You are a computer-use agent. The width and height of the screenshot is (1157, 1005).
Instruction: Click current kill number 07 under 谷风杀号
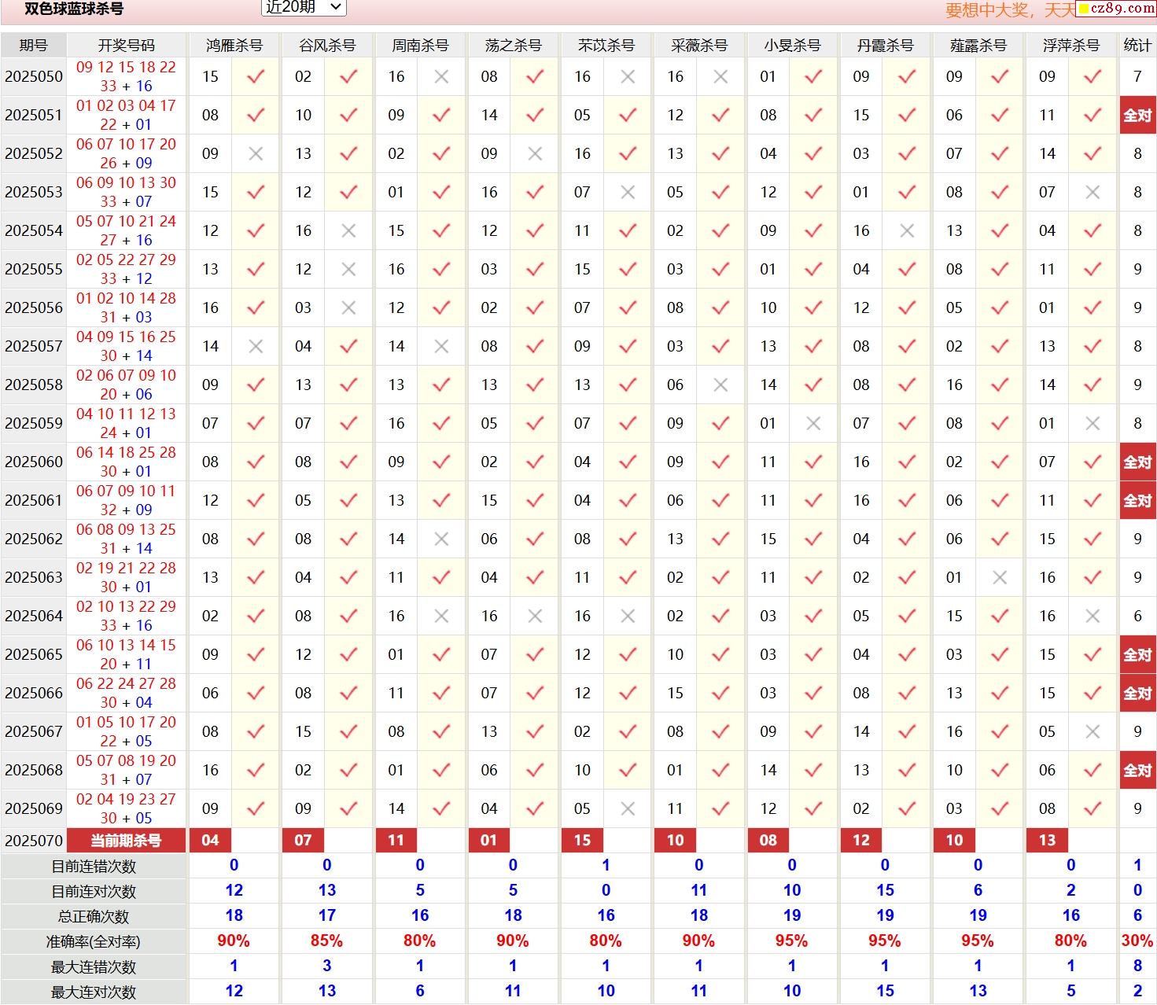click(x=303, y=840)
